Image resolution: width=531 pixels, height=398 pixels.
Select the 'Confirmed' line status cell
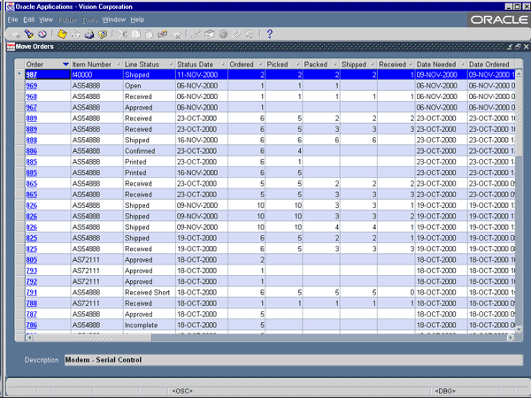pyautogui.click(x=149, y=151)
